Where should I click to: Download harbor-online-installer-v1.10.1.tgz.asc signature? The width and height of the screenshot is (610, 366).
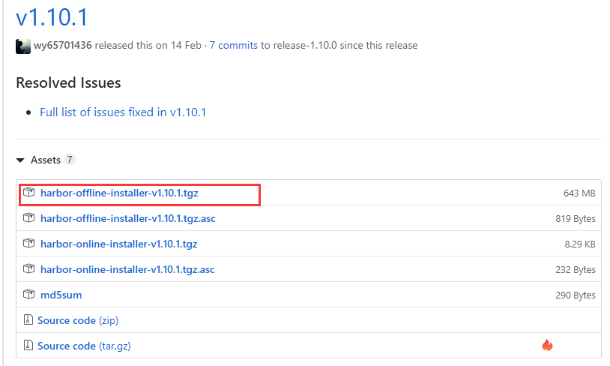click(127, 269)
